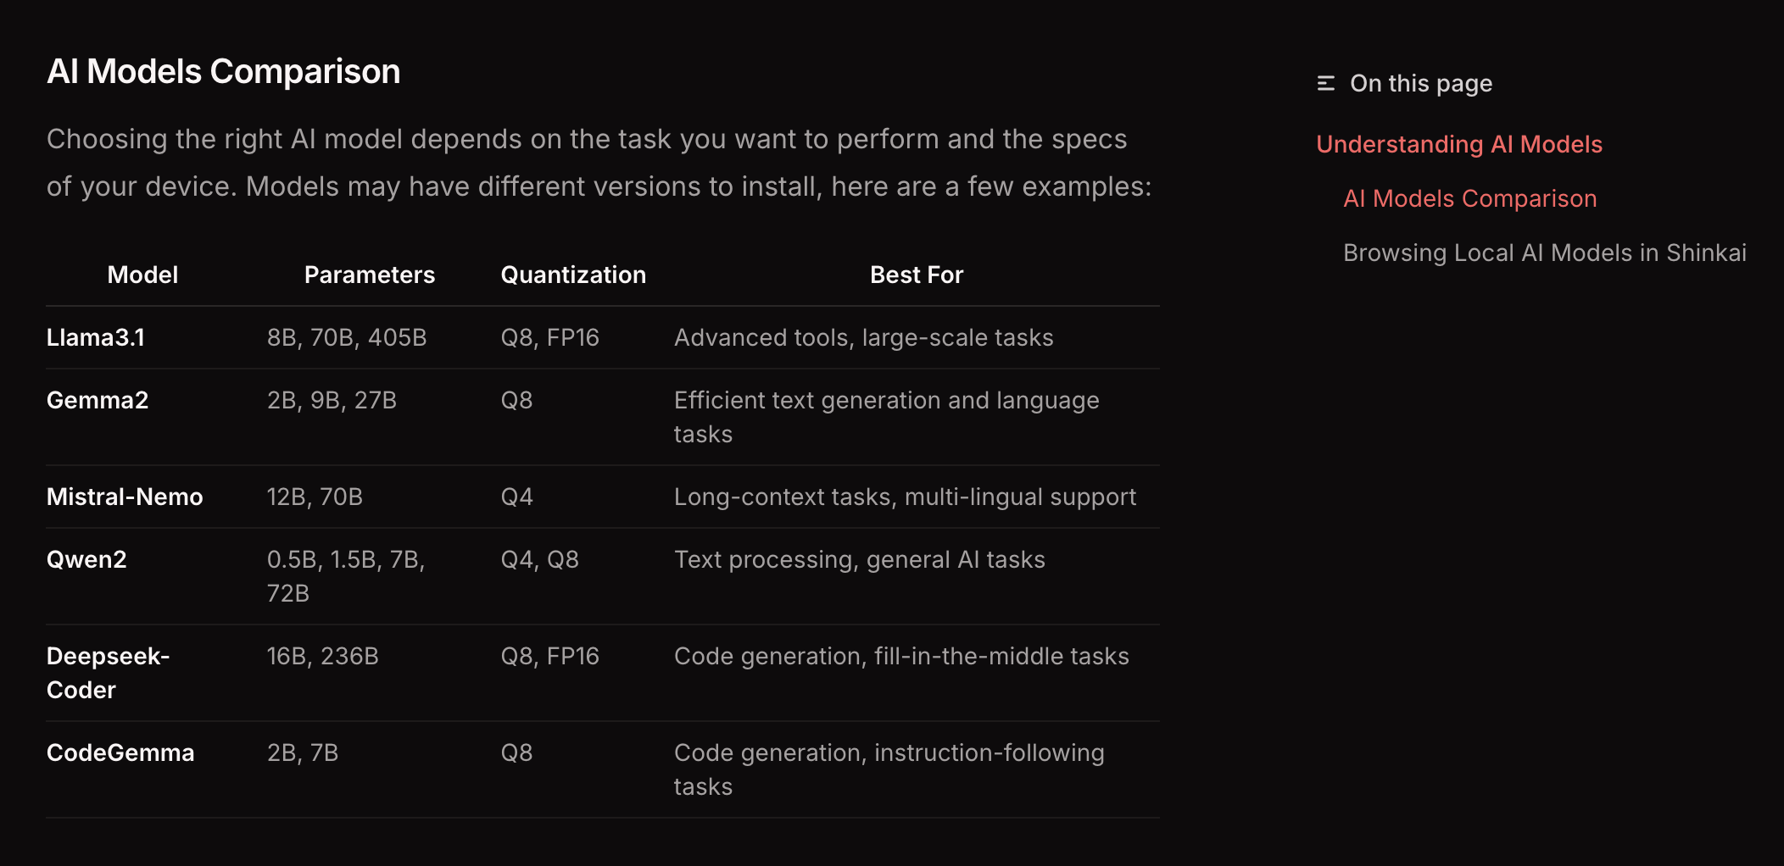Select the Llama3.1 model name

click(96, 337)
